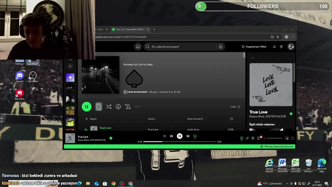This screenshot has height=187, width=332.
Task: Open the mini player icon
Action: 287,138
